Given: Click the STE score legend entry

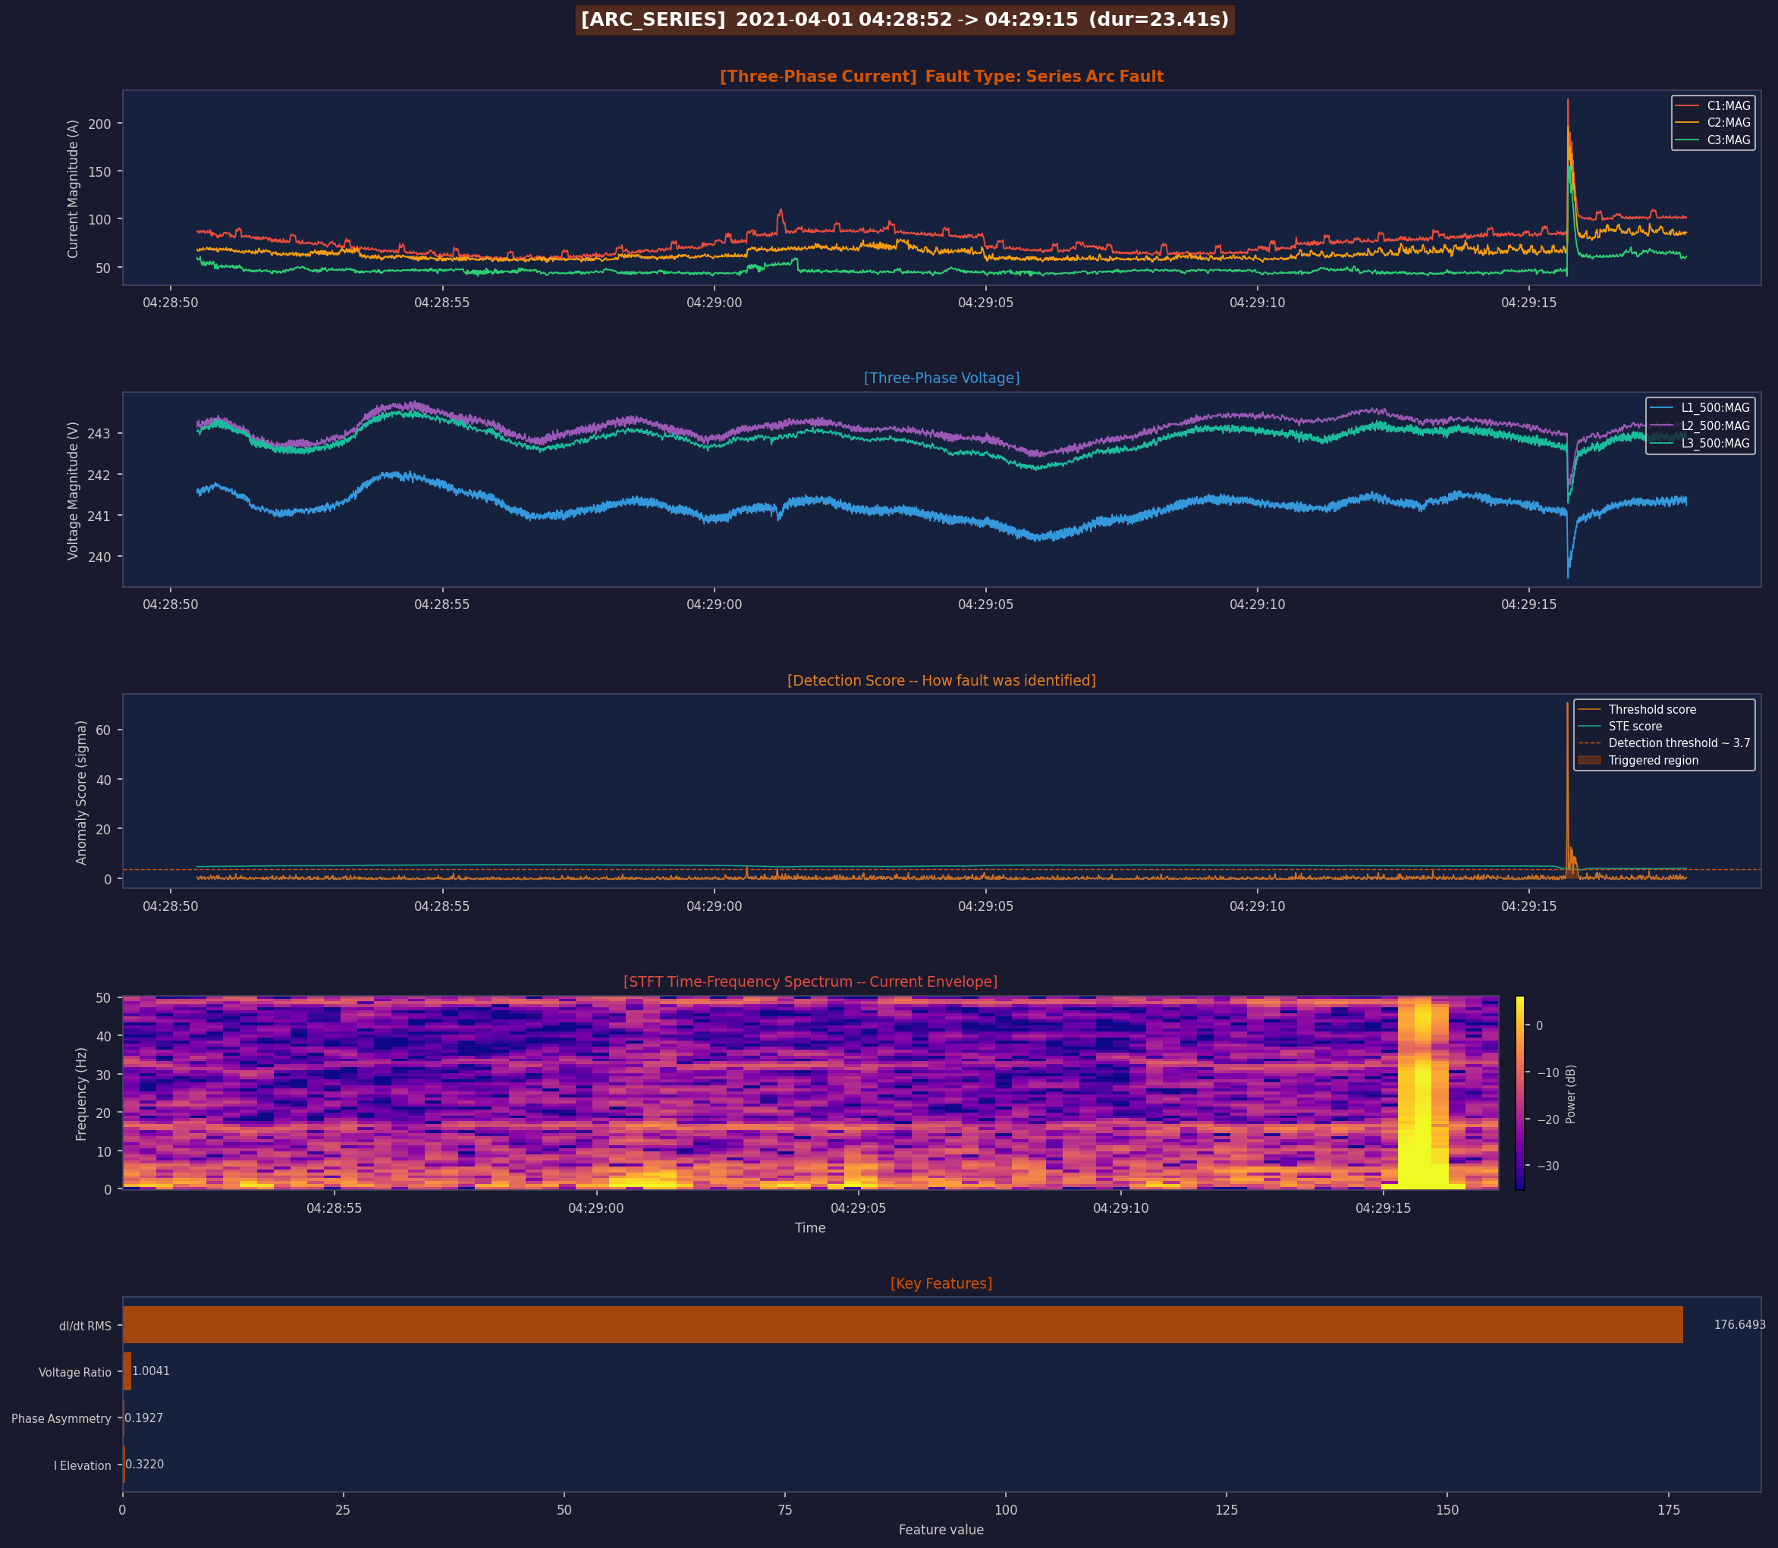Looking at the screenshot, I should [1635, 727].
